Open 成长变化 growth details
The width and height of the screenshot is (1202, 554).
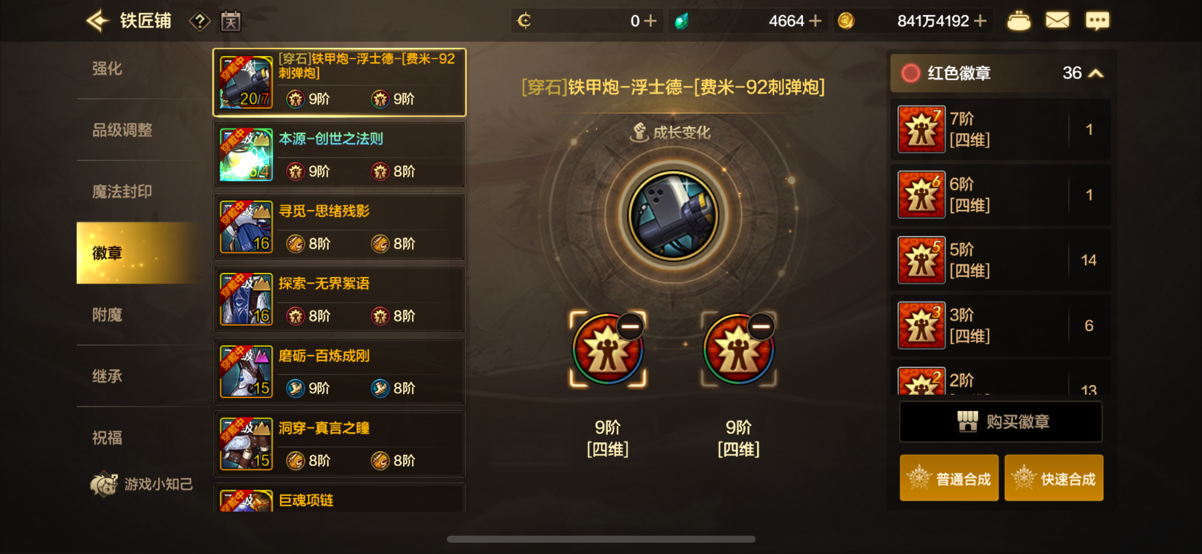[x=670, y=133]
